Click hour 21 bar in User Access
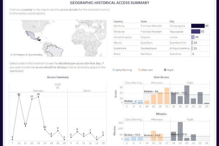This screenshot has width=219, height=146. pos(193,101)
